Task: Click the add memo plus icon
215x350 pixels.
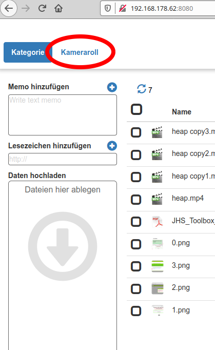Action: (x=112, y=87)
